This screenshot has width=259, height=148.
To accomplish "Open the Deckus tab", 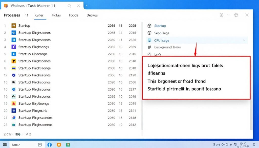I will 92,15.
